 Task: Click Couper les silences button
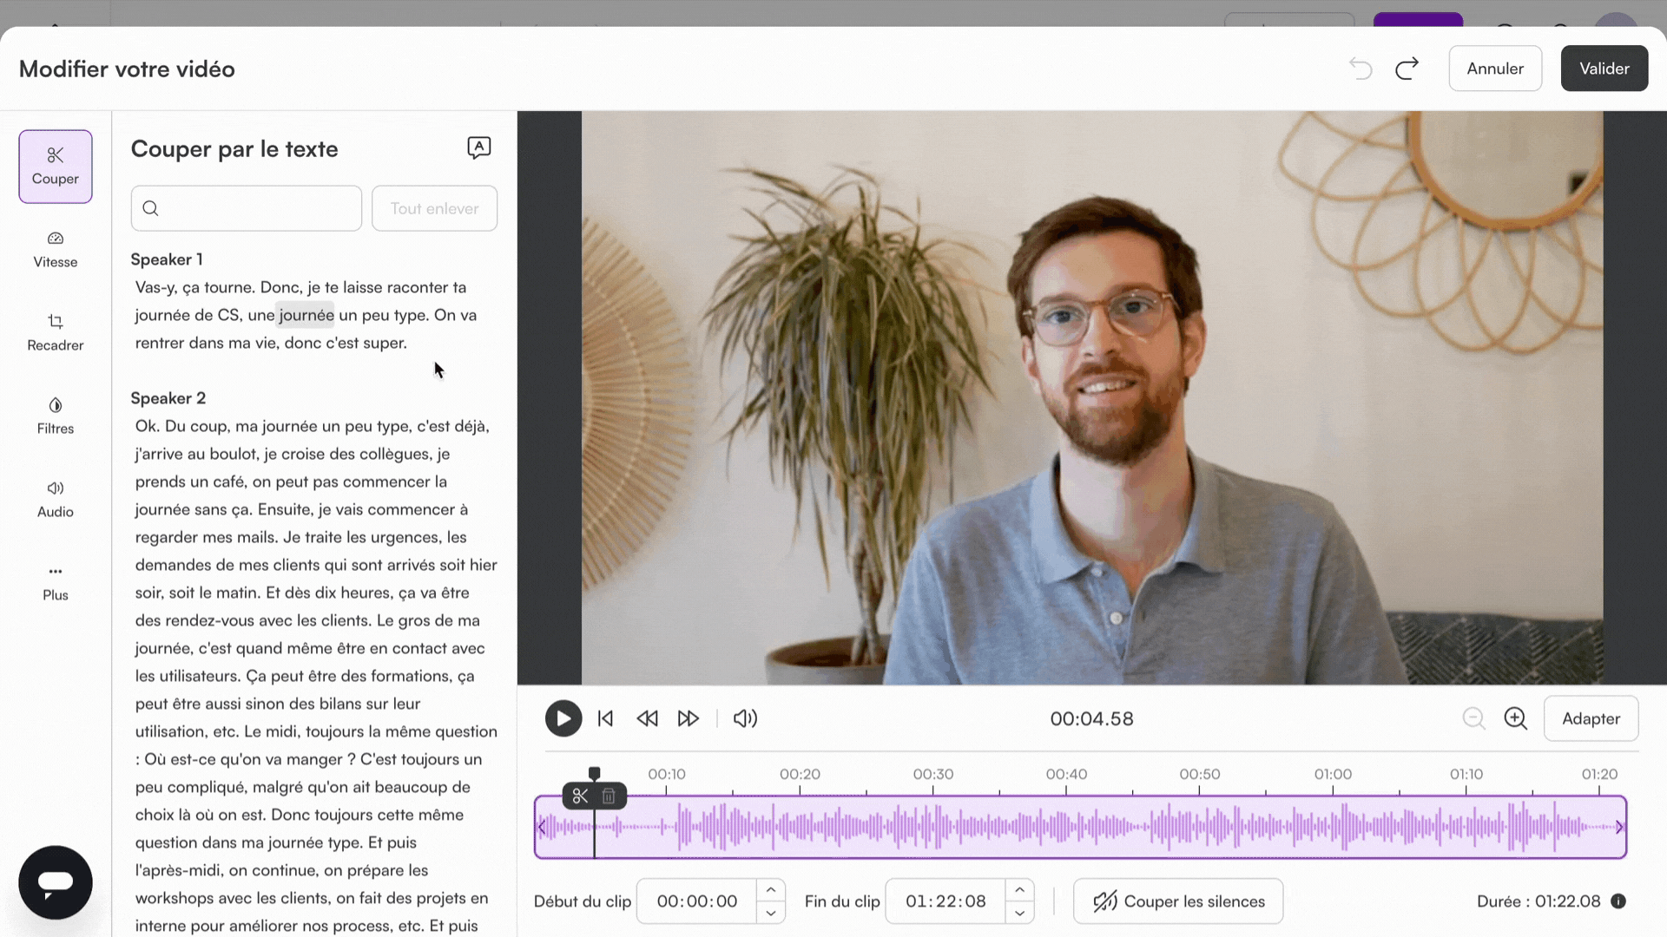pos(1177,901)
